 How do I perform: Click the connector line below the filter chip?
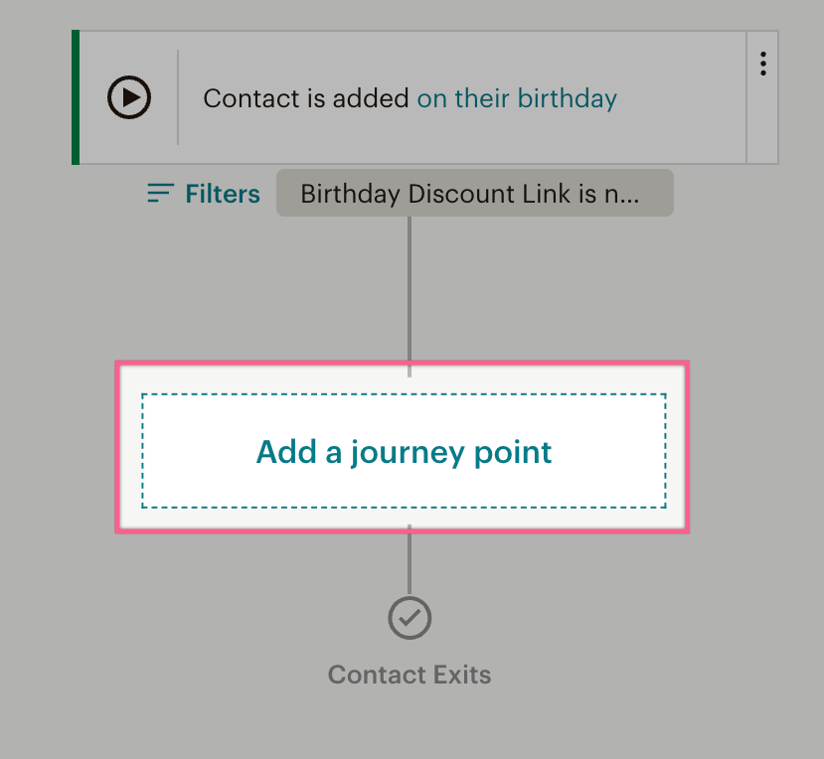[409, 288]
